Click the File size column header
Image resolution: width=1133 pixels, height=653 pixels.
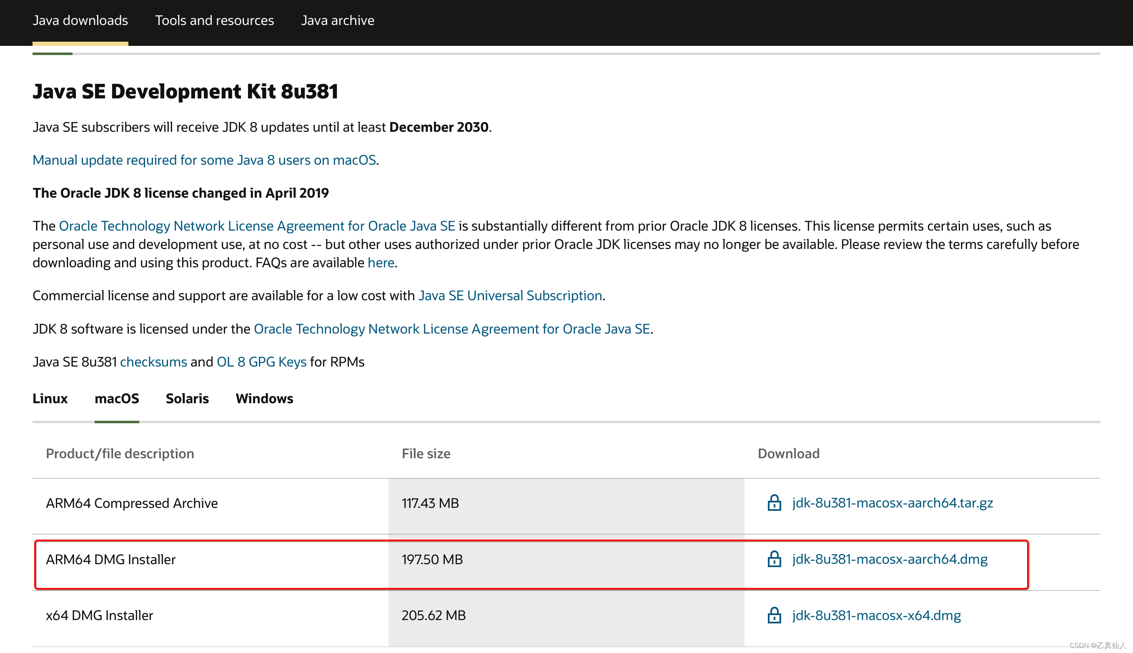pyautogui.click(x=426, y=453)
